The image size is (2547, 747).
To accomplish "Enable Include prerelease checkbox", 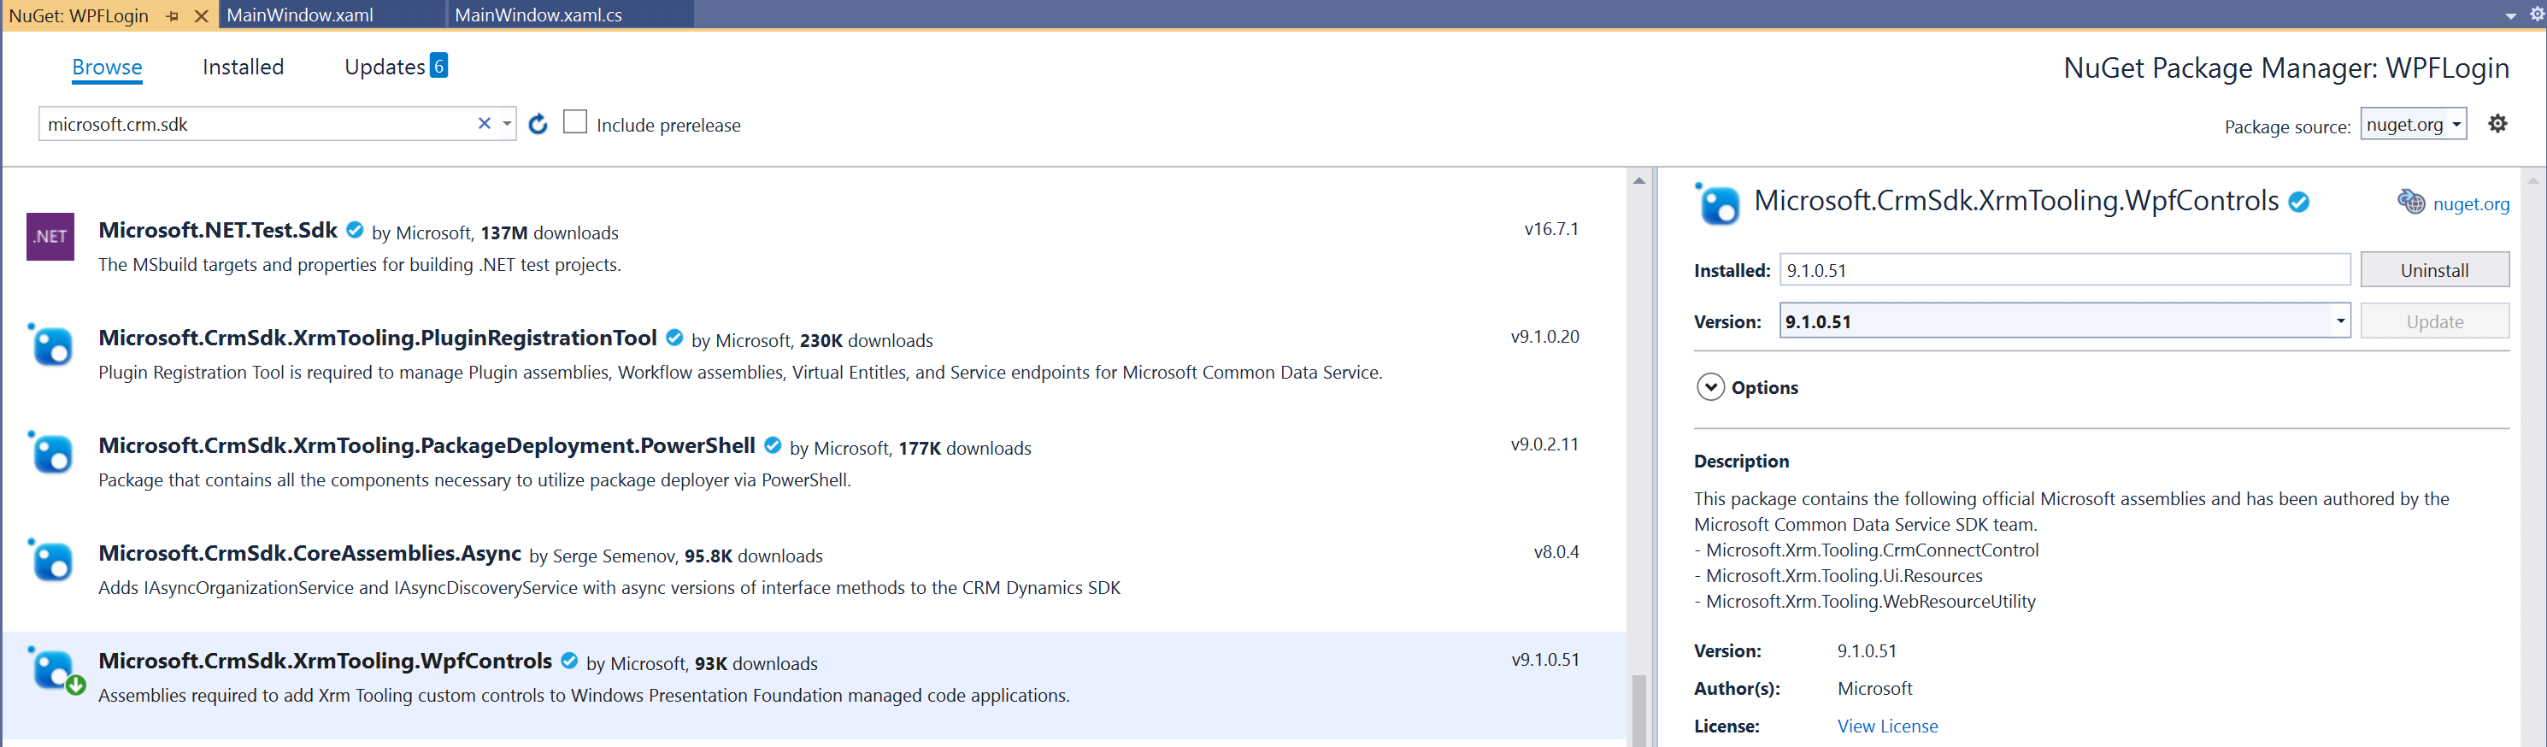I will point(574,122).
